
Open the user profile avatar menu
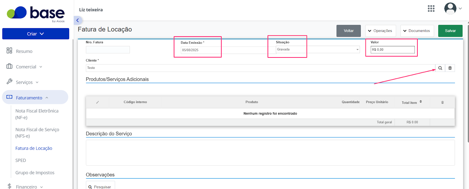450,8
